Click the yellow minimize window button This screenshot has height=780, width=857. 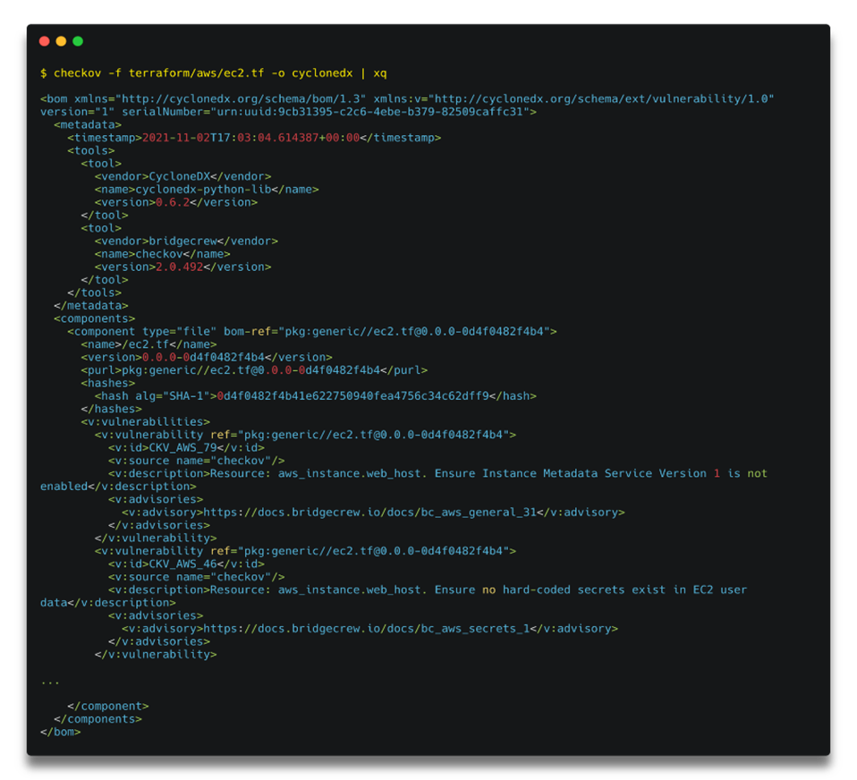[61, 41]
